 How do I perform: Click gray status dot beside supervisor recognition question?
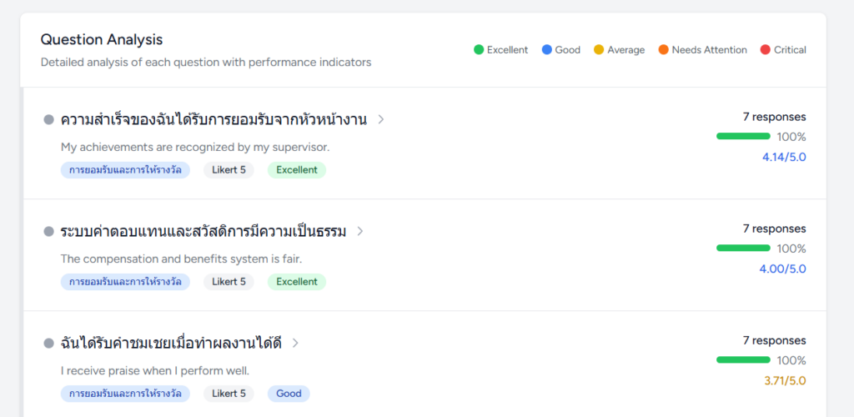pyautogui.click(x=48, y=119)
